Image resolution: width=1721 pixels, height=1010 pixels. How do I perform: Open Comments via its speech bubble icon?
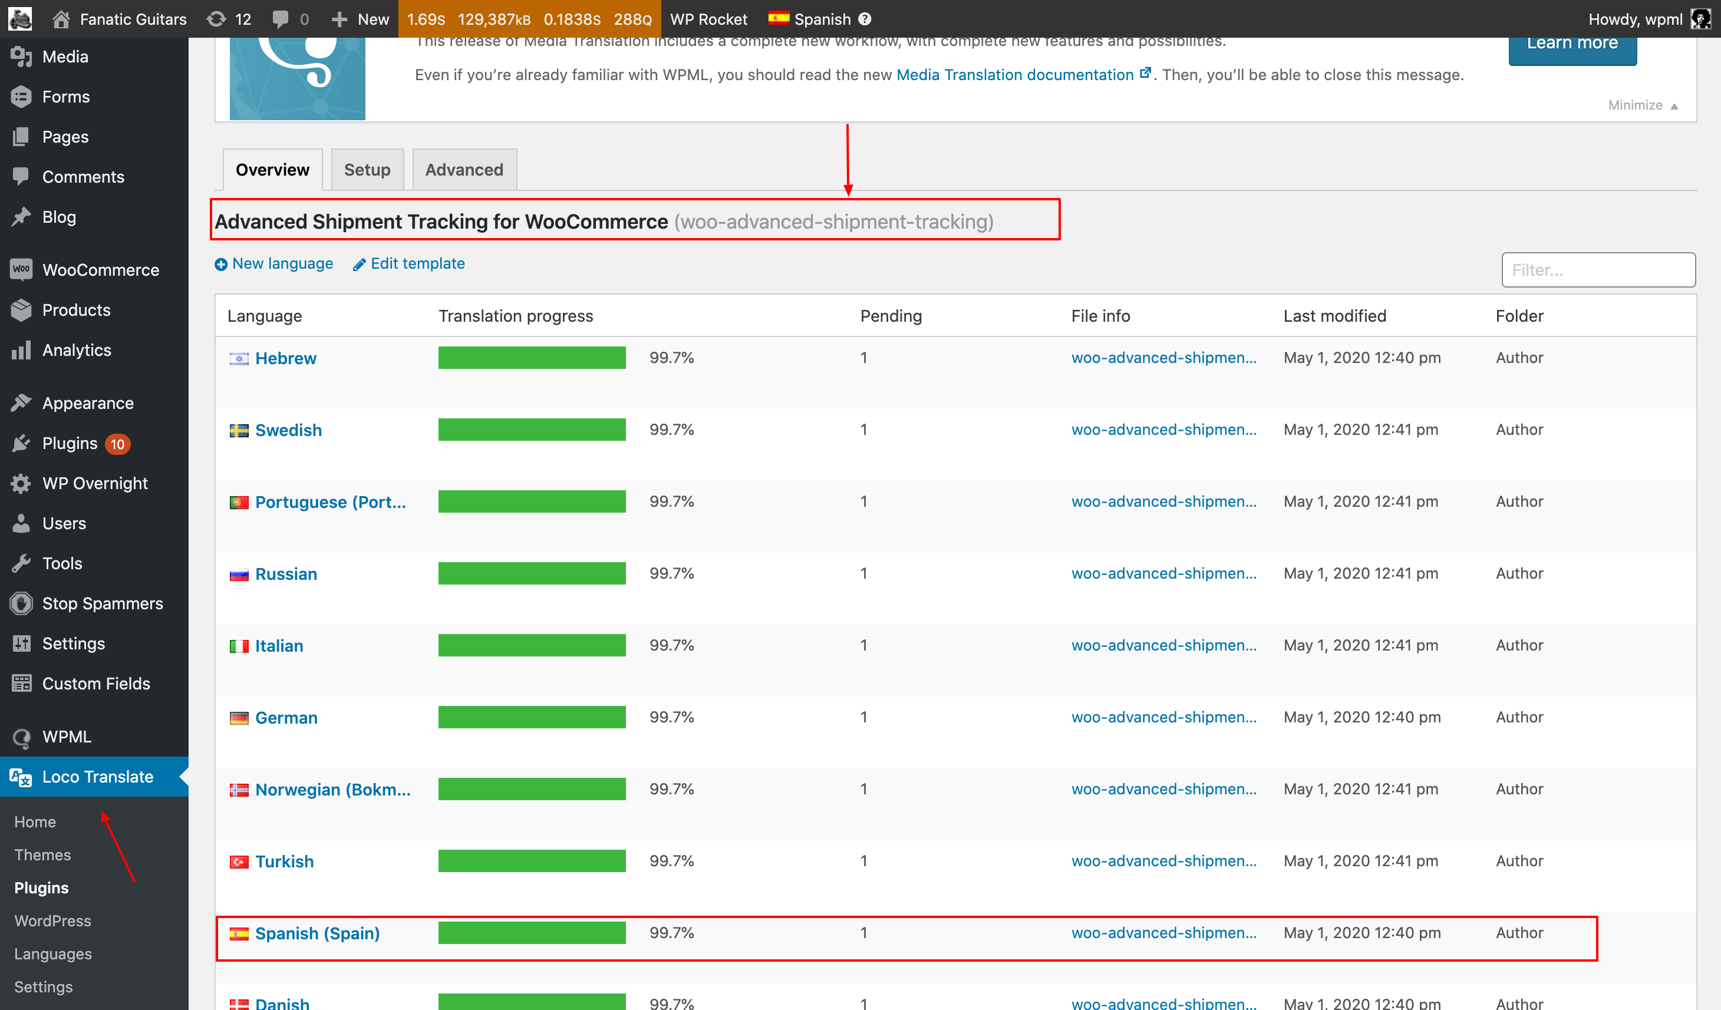pyautogui.click(x=21, y=177)
